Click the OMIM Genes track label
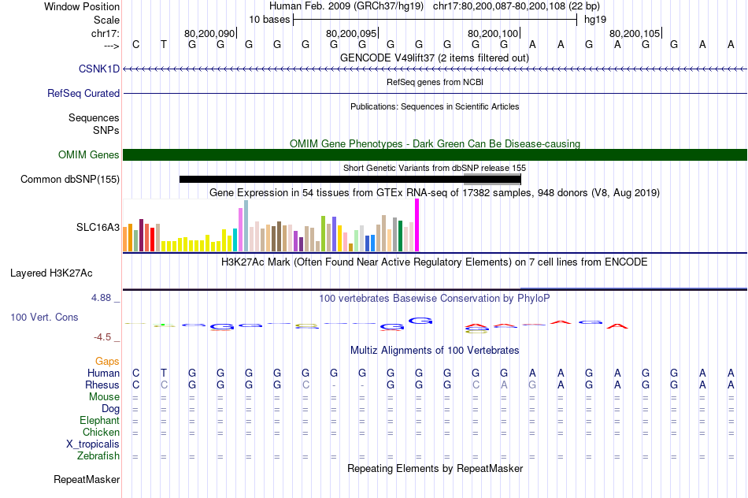This screenshot has height=498, width=748. coord(88,155)
